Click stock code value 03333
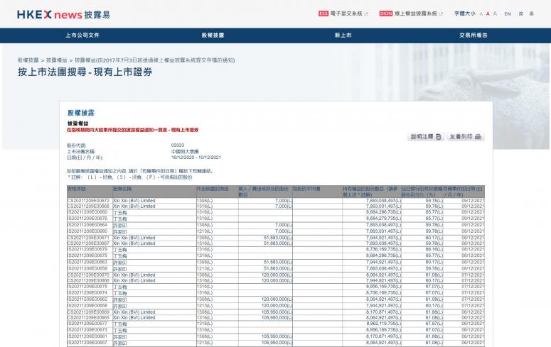Viewport: 551px width, 347px height. tap(178, 145)
